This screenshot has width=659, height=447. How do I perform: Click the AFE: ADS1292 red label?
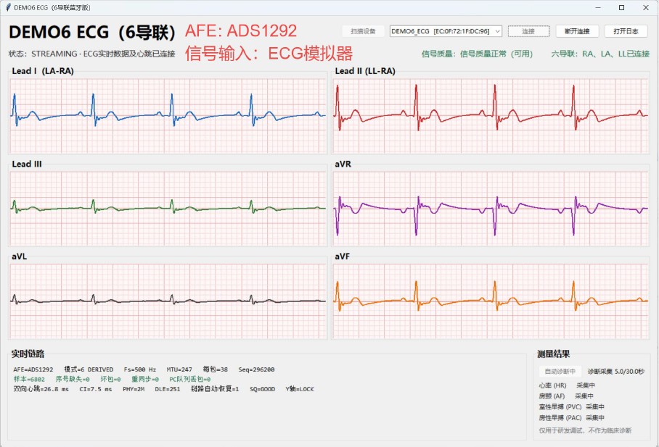point(241,30)
